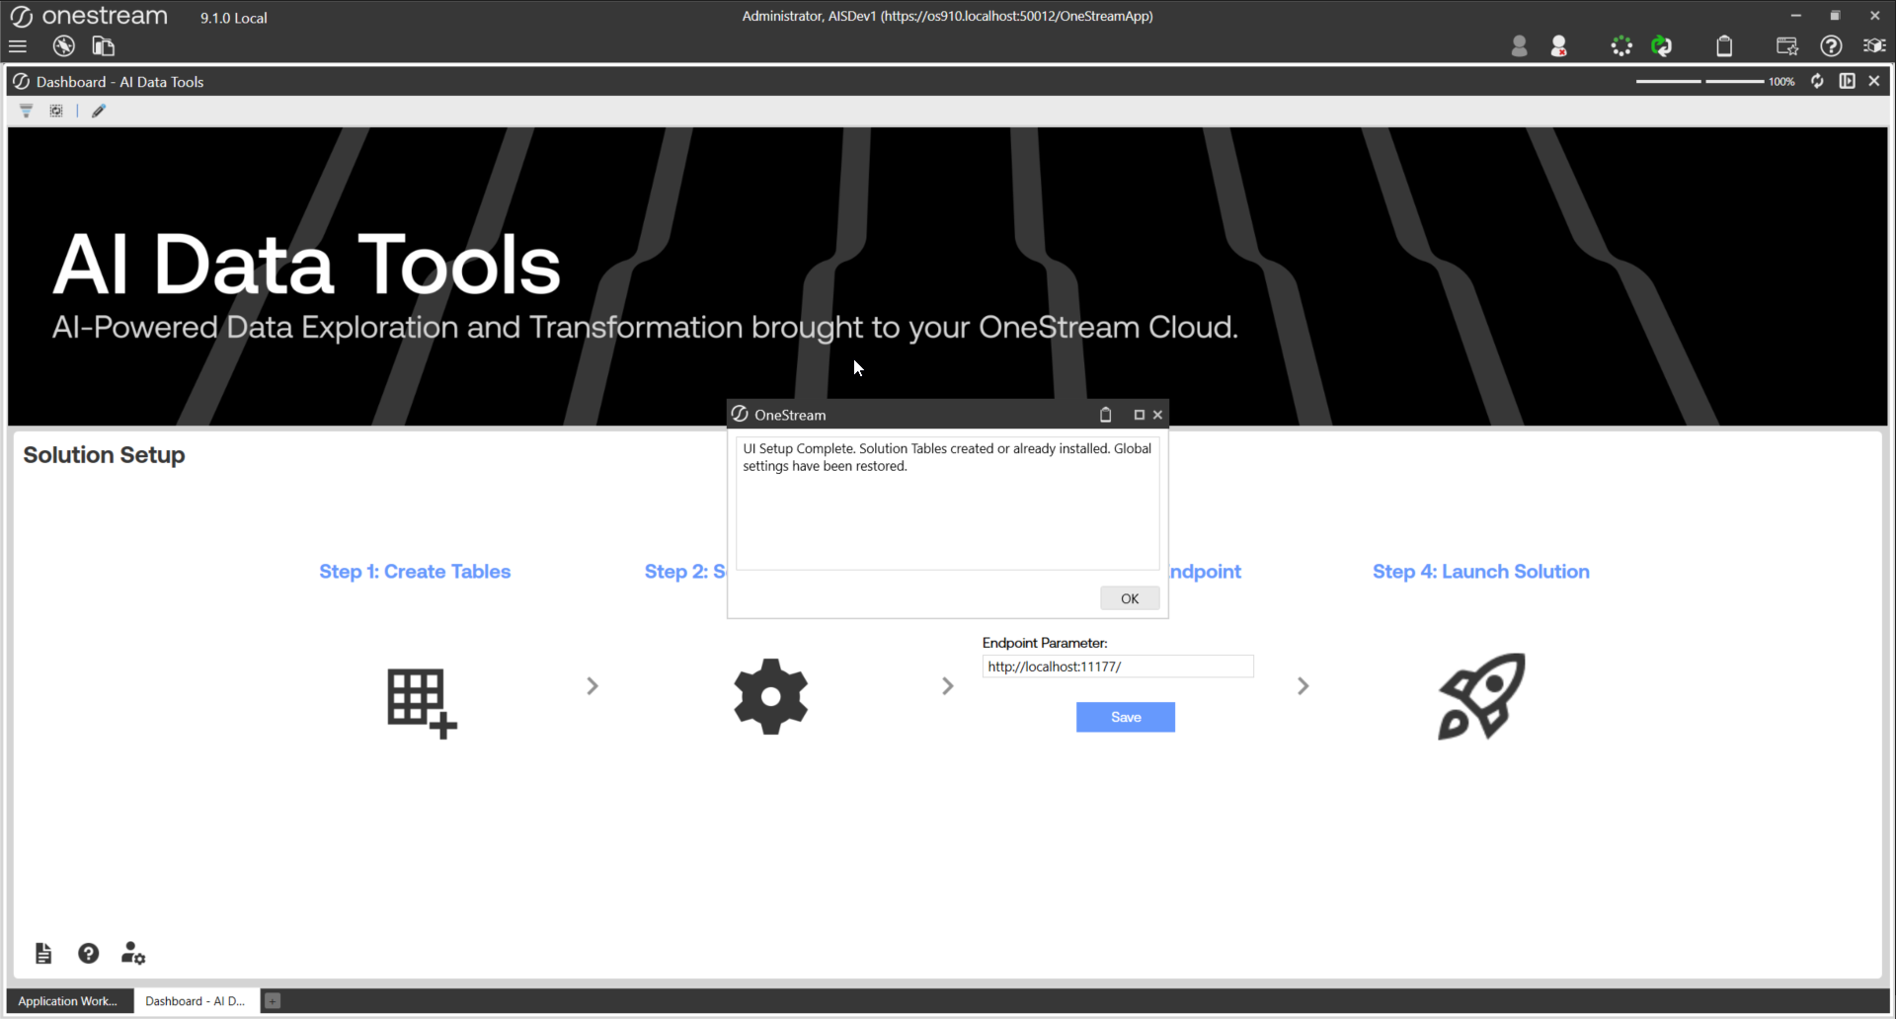This screenshot has height=1019, width=1896.
Task: Click the Launch Solution rocket icon
Action: [x=1481, y=696]
